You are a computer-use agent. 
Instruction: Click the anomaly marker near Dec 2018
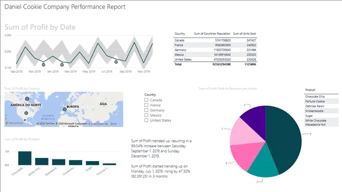(43, 65)
